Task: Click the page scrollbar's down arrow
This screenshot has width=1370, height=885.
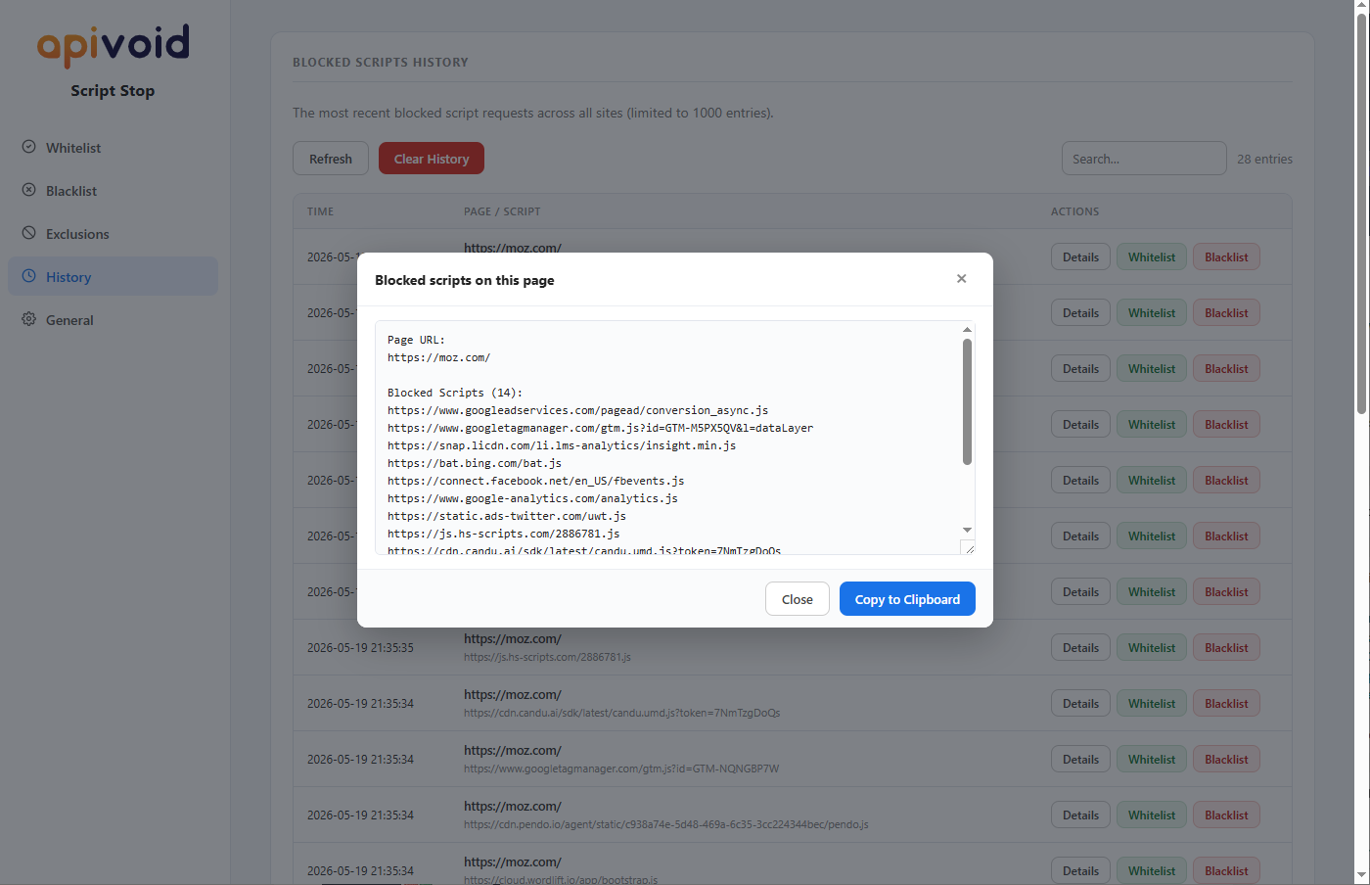Action: 1361,876
